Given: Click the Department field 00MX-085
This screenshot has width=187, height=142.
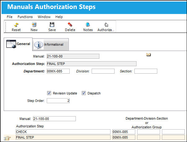Looking at the screenshot, I should (x=58, y=71).
